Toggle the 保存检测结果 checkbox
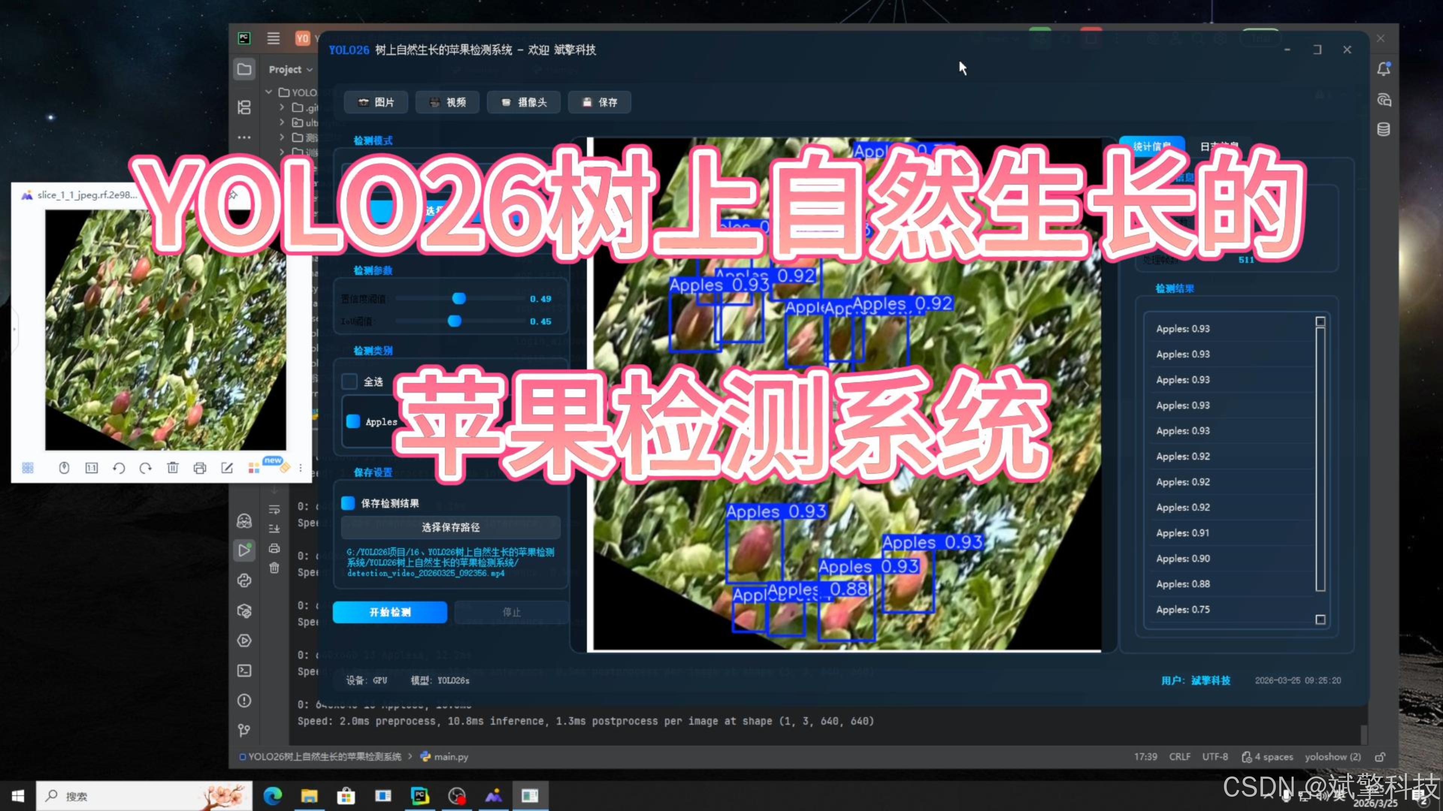Screen dimensions: 1443x811 pos(348,503)
